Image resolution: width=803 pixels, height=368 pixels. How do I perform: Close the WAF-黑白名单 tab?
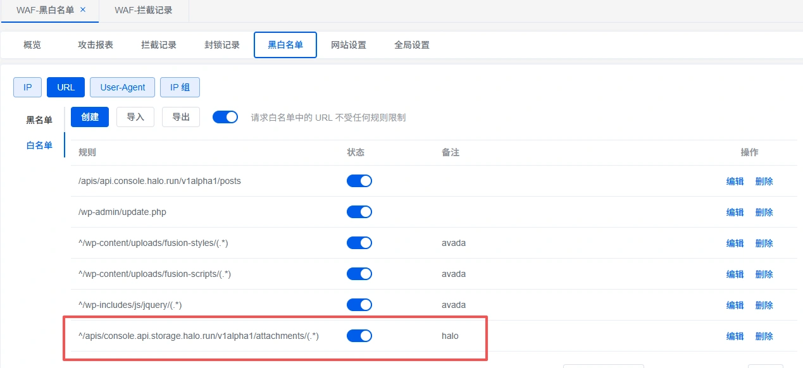[83, 9]
